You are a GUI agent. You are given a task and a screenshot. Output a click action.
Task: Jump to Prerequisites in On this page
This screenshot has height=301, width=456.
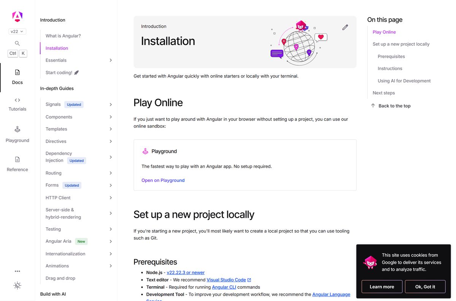391,56
